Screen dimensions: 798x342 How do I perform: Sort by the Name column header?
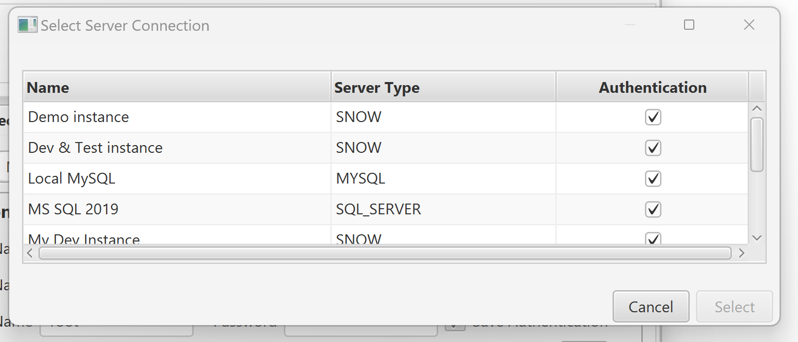click(177, 87)
